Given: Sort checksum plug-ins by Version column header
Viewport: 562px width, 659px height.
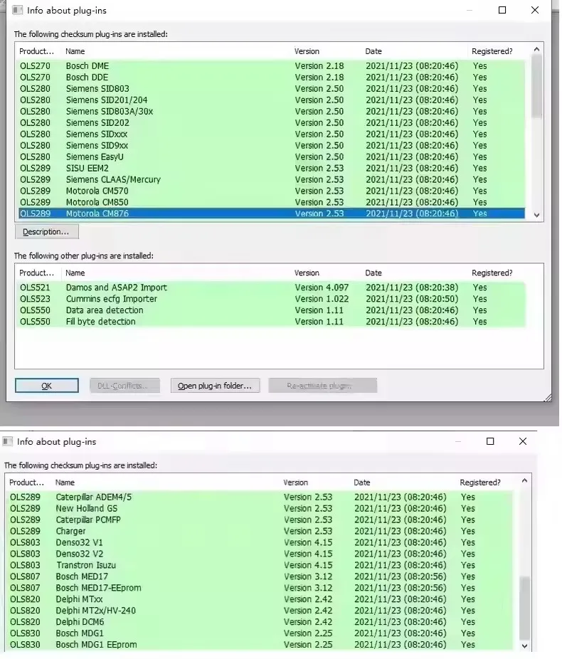Looking at the screenshot, I should [x=307, y=51].
